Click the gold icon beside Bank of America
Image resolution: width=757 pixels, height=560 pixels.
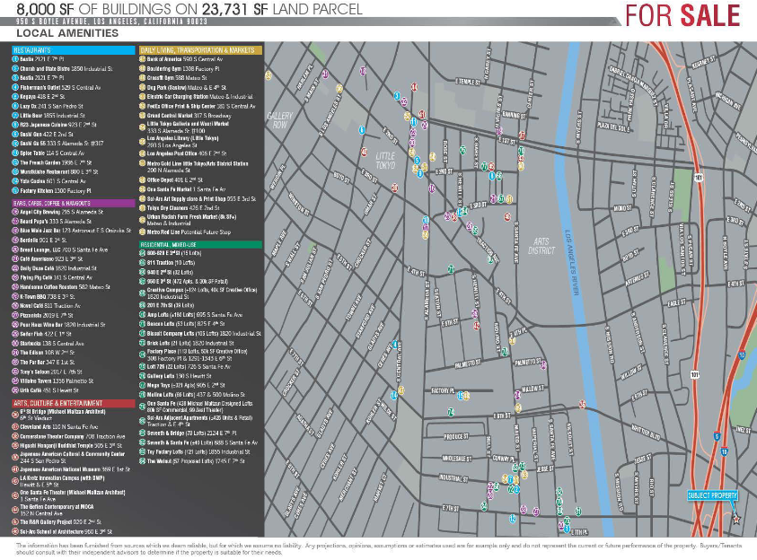pos(143,58)
